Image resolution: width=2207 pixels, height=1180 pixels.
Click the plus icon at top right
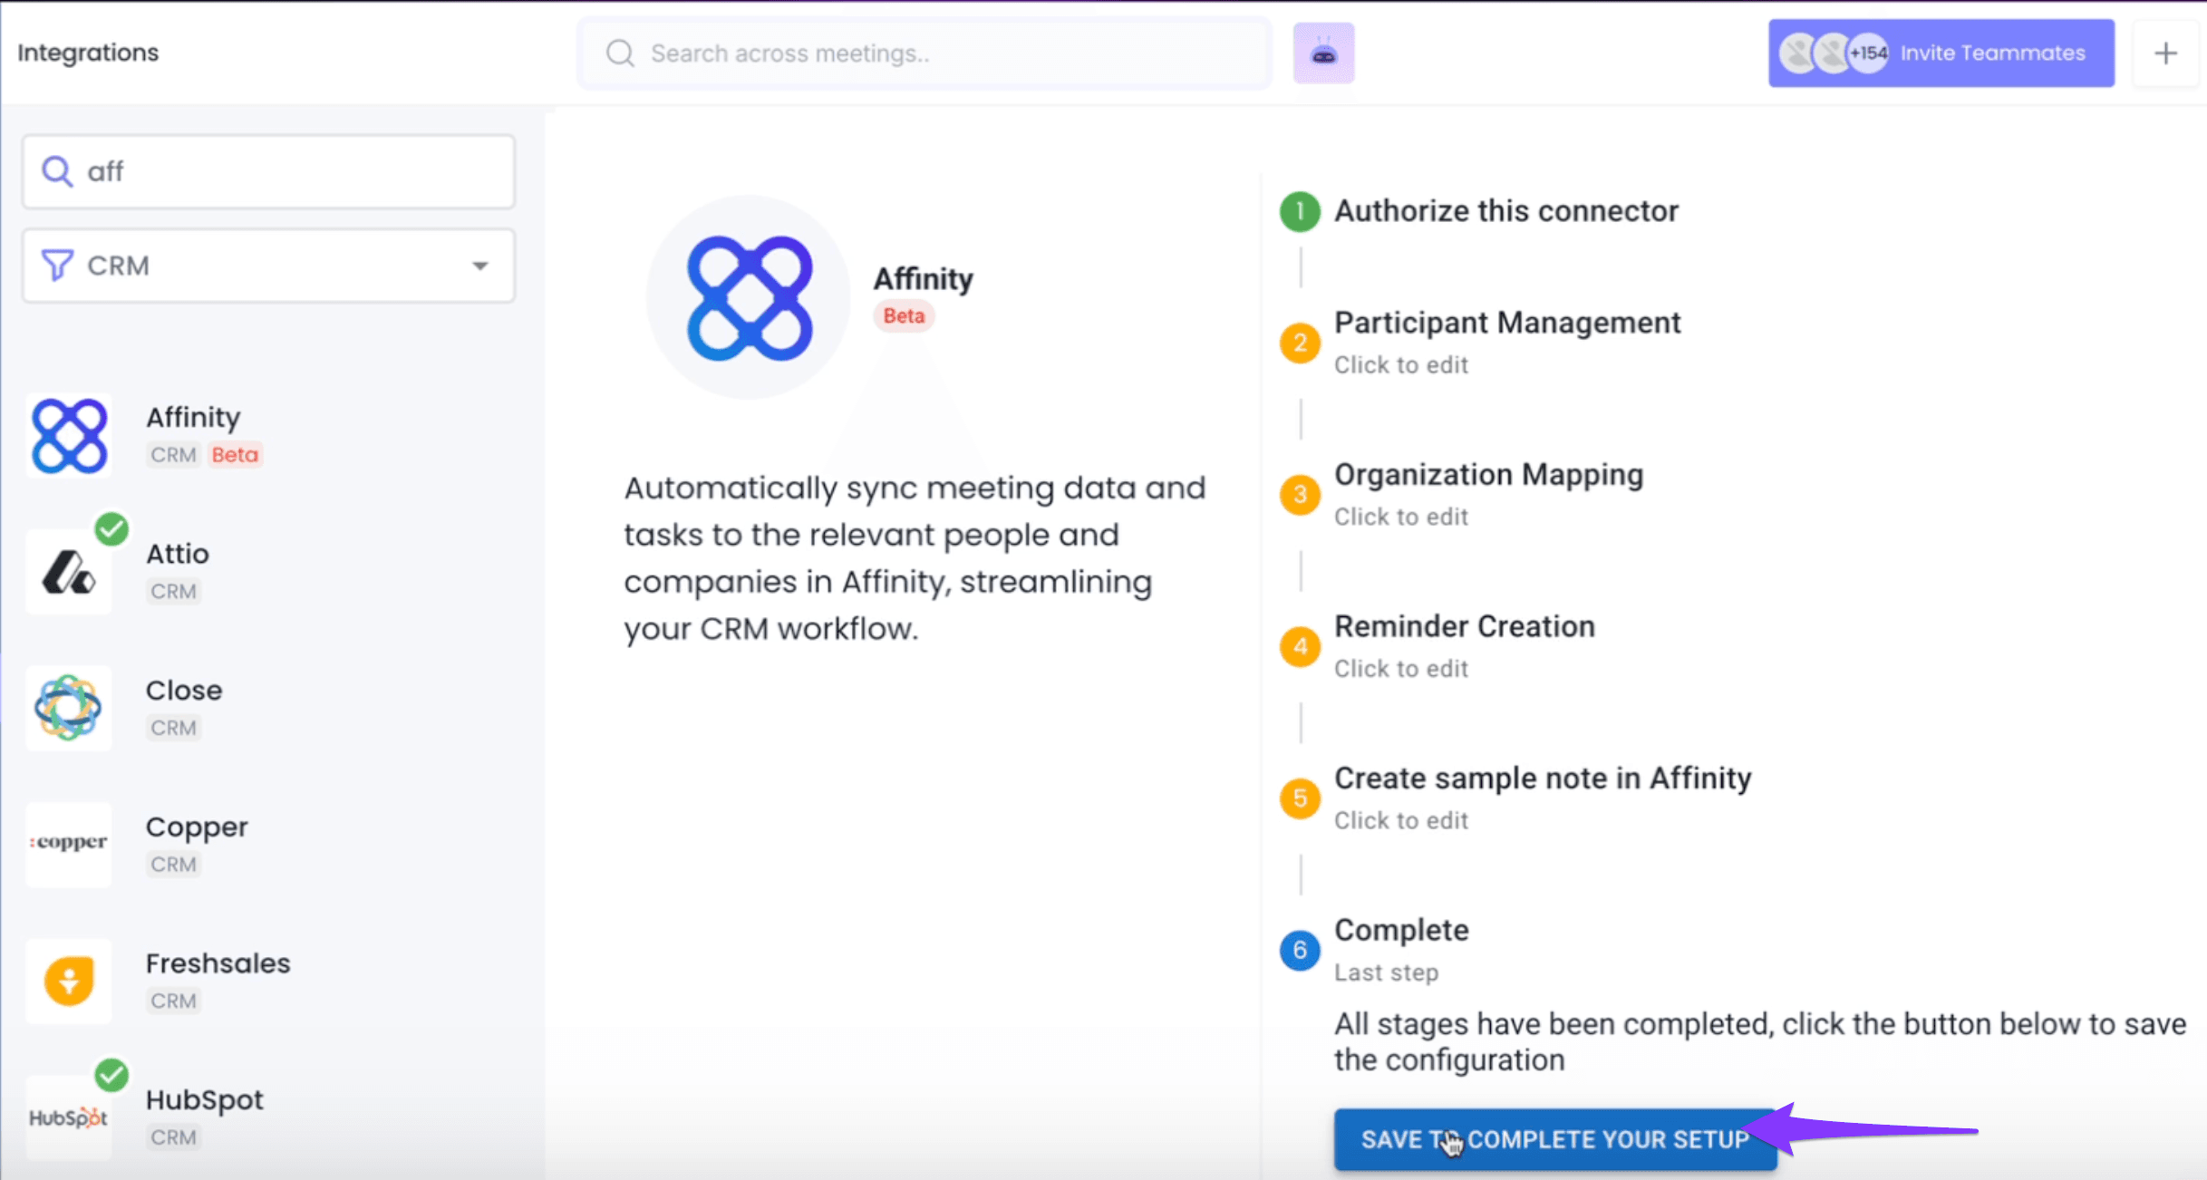click(x=2165, y=53)
